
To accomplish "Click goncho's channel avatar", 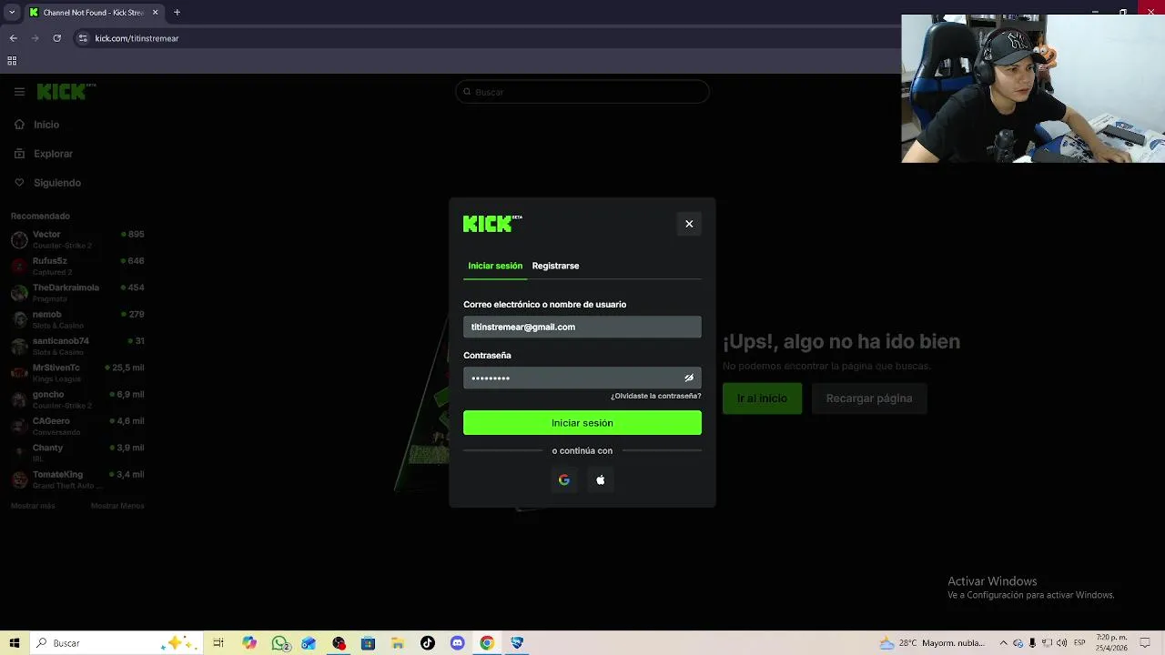I will click(x=19, y=399).
